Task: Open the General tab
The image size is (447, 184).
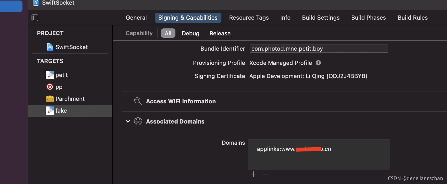Action: click(136, 18)
